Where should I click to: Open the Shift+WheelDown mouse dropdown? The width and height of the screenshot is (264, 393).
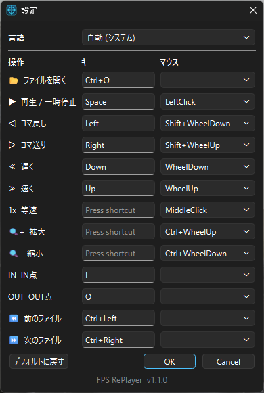point(208,123)
